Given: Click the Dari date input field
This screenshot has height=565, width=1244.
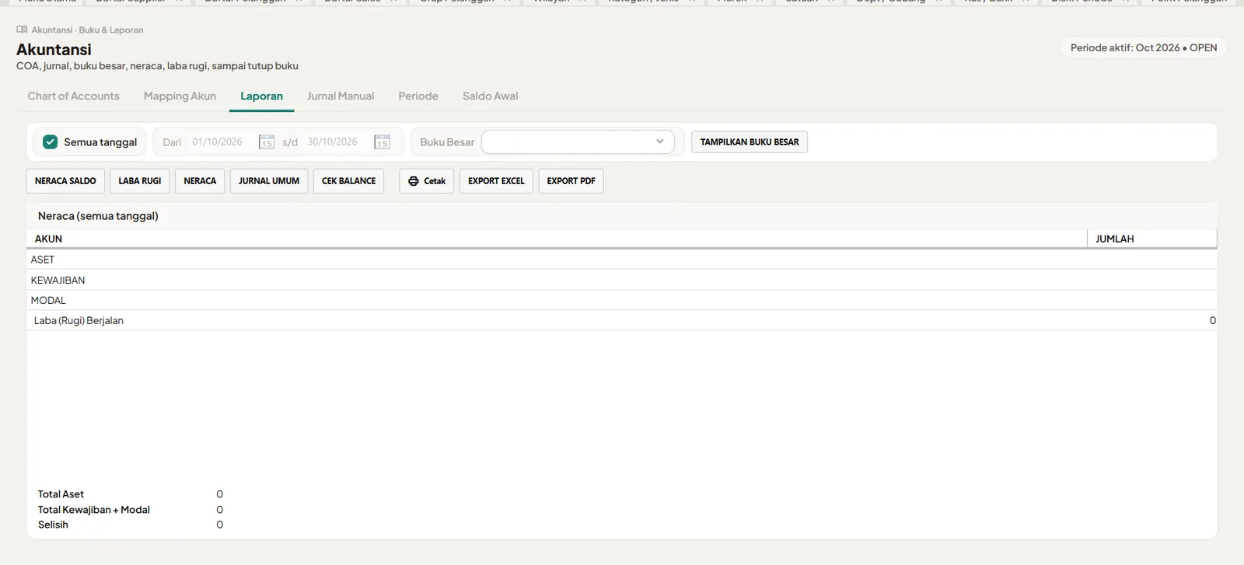Looking at the screenshot, I should tap(222, 142).
